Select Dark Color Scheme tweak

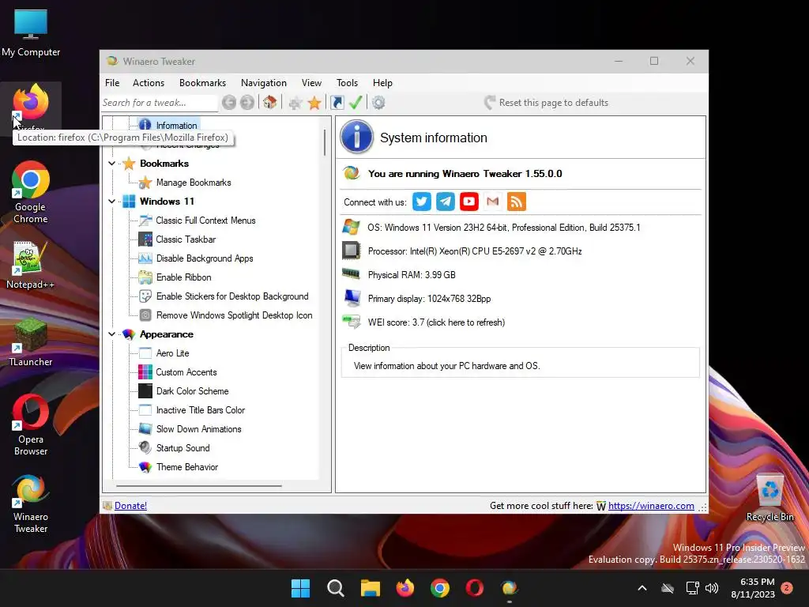pyautogui.click(x=192, y=391)
